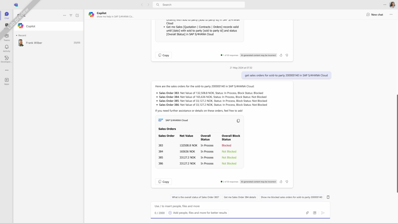Click the Copilot logo in the chat header
Screen dimensions: 398x223
[x=91, y=15]
